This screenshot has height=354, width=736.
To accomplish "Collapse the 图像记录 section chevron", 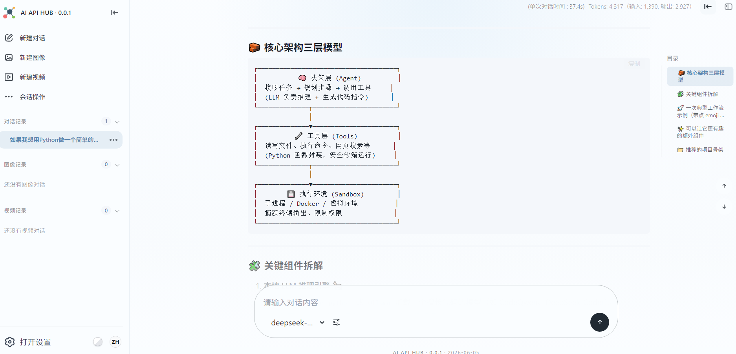I will [x=117, y=165].
